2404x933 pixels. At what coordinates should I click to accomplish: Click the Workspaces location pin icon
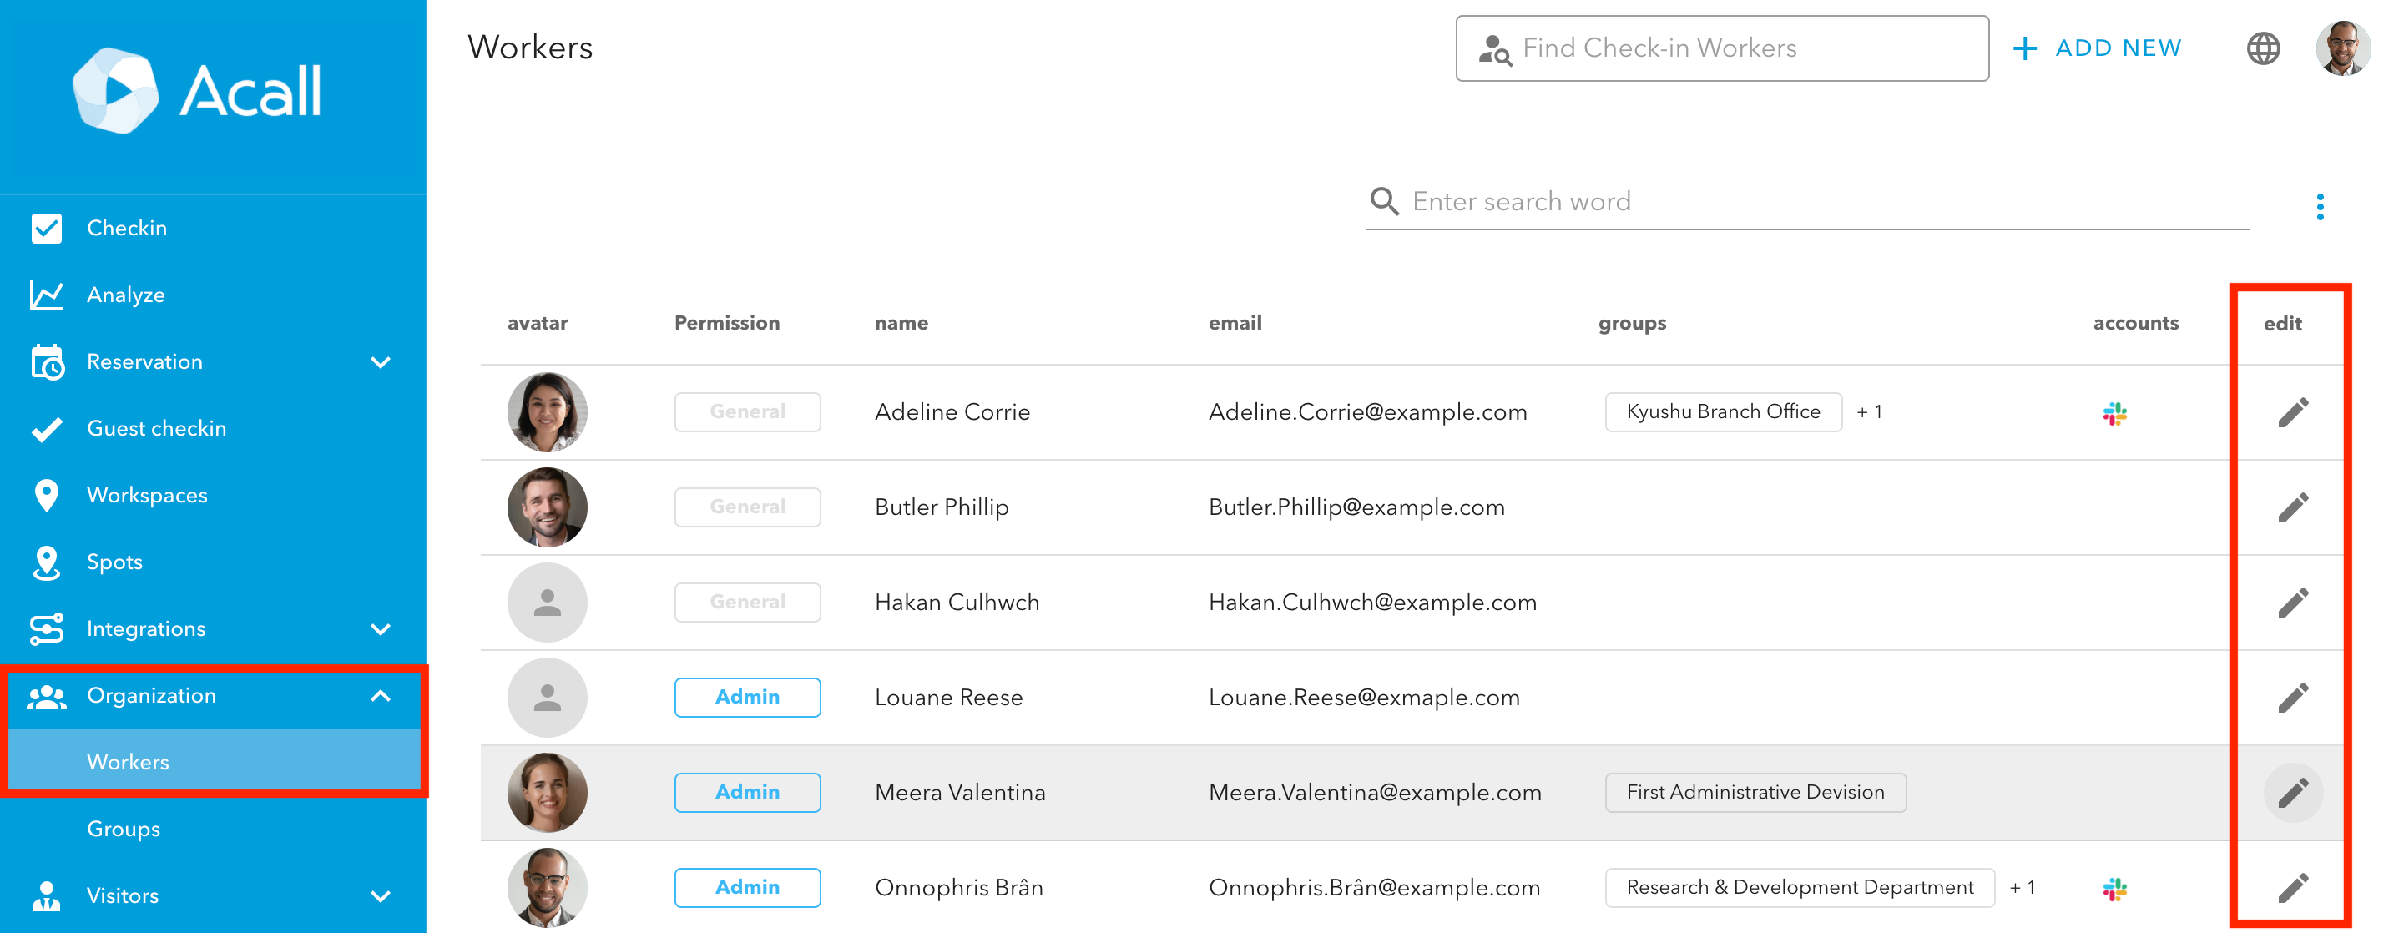[x=46, y=496]
